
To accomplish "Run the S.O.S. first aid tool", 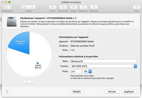I will tap(53, 7).
